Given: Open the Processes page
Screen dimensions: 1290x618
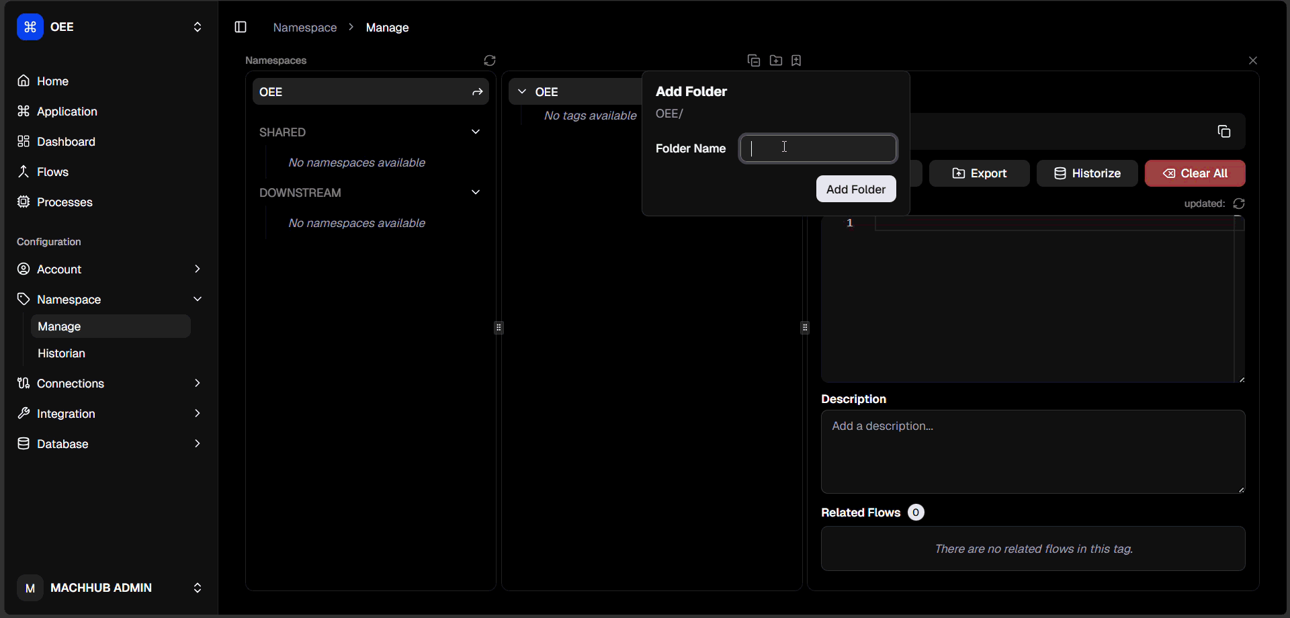Looking at the screenshot, I should 110,202.
